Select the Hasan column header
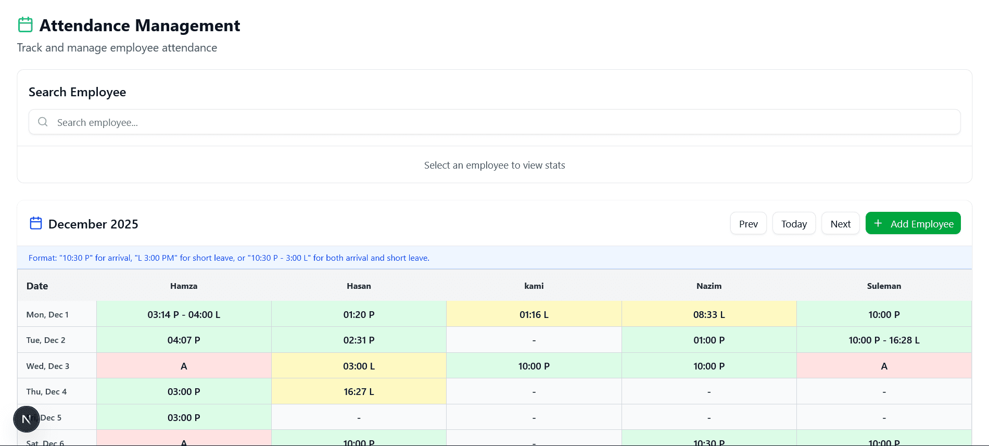Viewport: 989px width, 446px height. (x=359, y=286)
